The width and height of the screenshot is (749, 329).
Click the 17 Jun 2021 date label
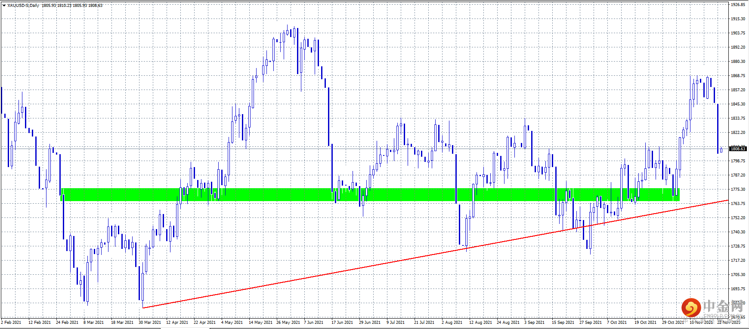click(x=342, y=323)
